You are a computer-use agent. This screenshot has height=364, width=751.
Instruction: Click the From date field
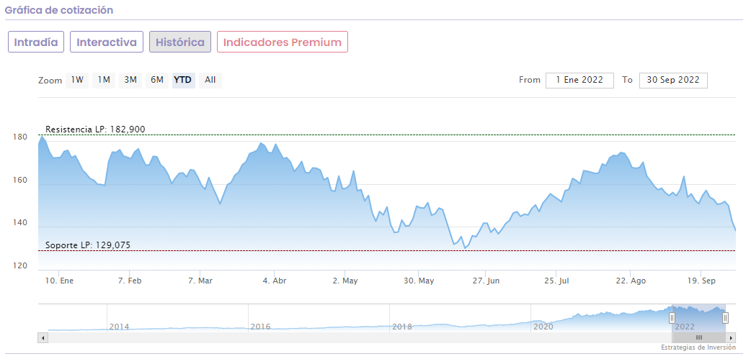pyautogui.click(x=579, y=80)
